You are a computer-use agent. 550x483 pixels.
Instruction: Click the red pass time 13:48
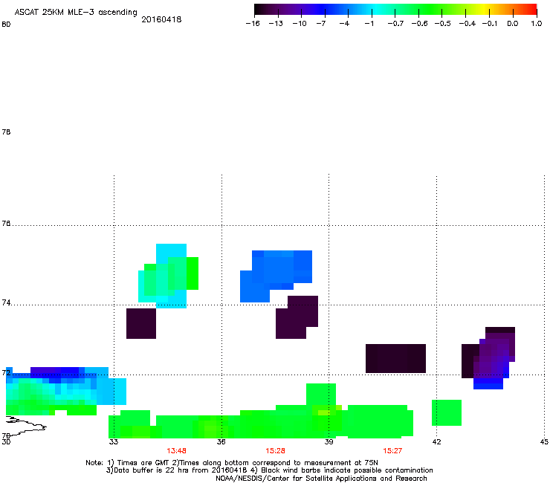(176, 451)
